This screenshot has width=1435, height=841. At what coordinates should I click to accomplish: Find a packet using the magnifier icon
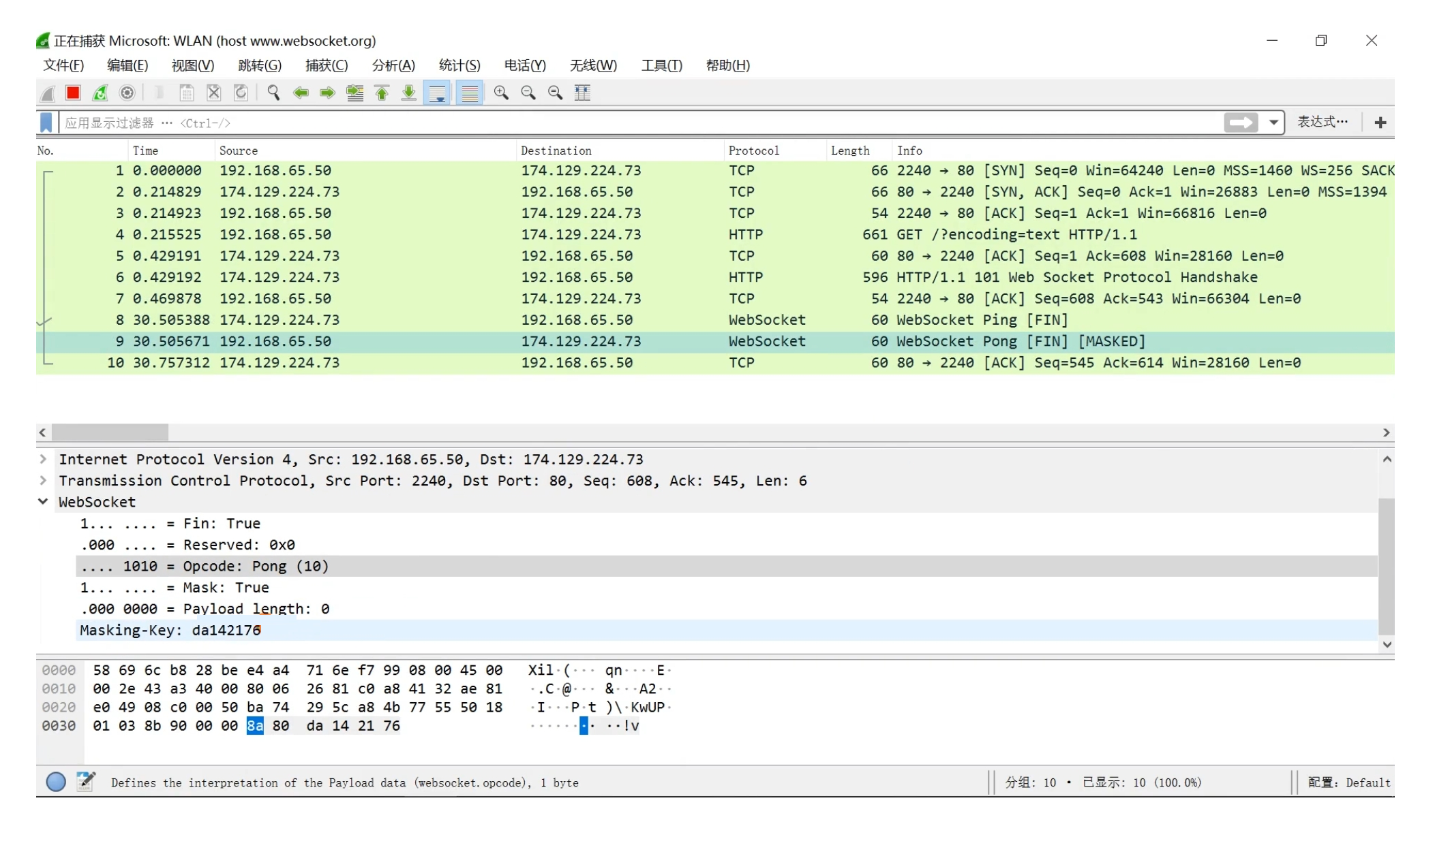273,93
